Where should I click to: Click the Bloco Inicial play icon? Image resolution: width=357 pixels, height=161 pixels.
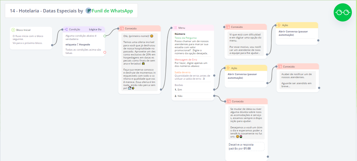(x=13, y=30)
